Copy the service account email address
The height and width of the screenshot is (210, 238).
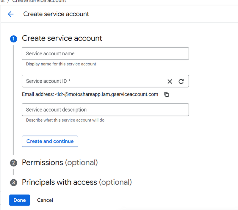167,95
